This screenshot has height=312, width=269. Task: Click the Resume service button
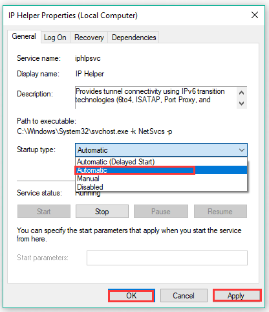click(220, 212)
